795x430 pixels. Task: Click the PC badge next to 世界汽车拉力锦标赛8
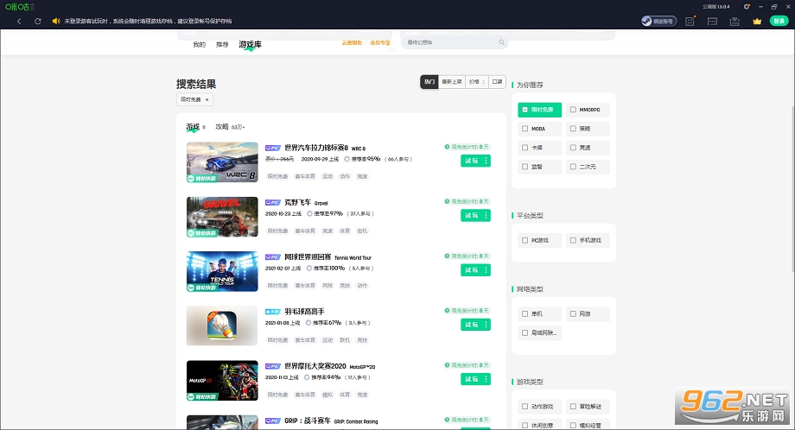click(273, 148)
